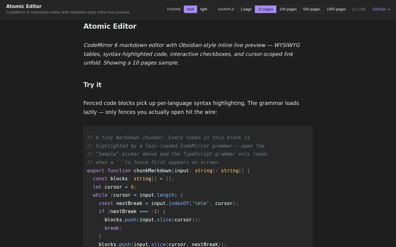Click the 'break;' code line
Image resolution: width=396 pixels, height=247 pixels.
(x=113, y=228)
